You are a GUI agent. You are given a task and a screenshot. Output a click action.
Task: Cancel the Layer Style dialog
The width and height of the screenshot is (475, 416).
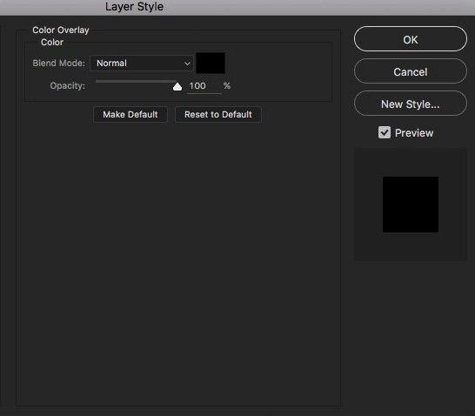[x=410, y=71]
